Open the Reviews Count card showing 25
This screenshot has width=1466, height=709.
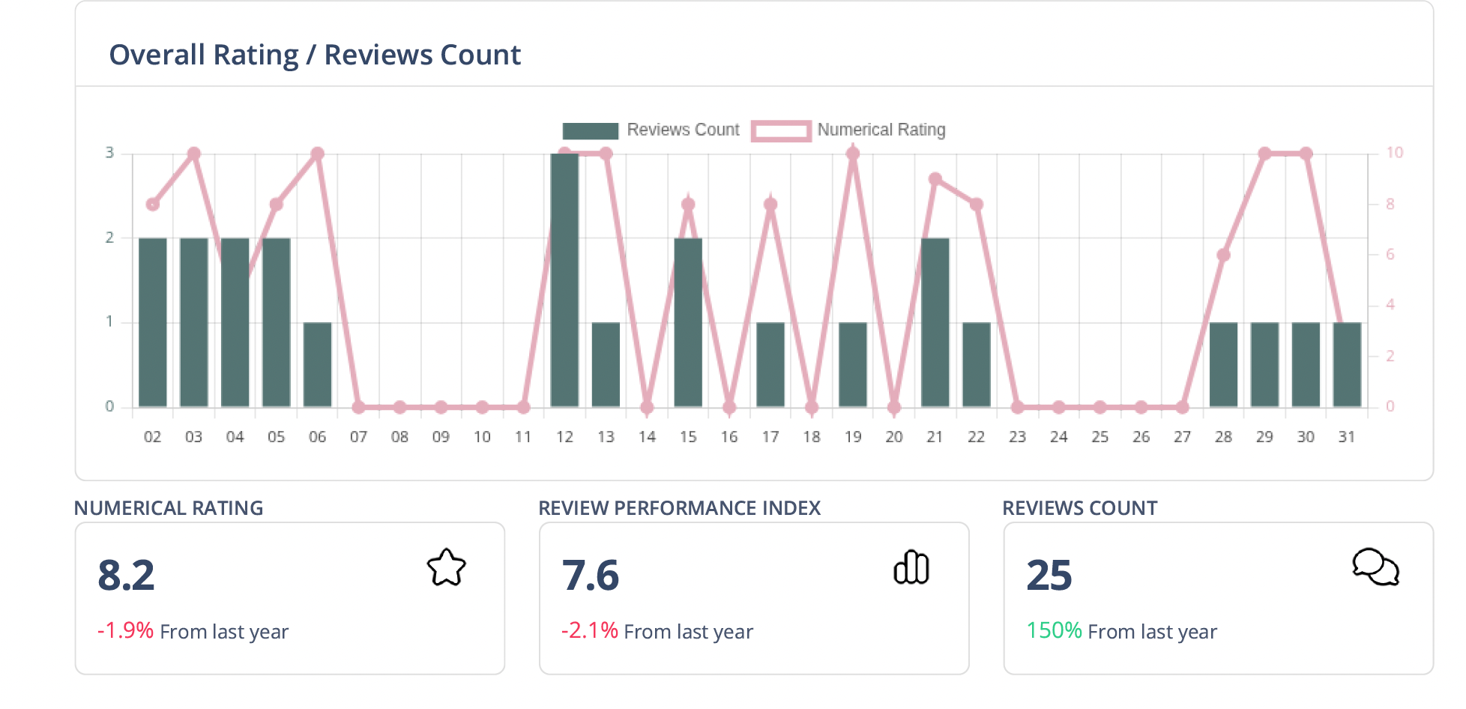click(x=1217, y=598)
